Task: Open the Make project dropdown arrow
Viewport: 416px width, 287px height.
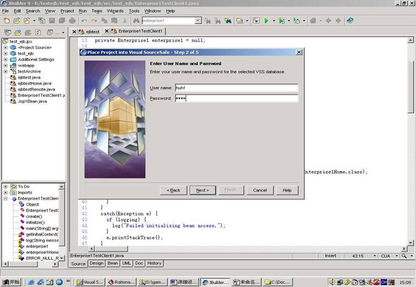Action: point(247,21)
